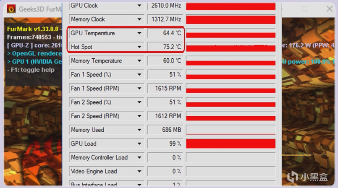Click the 99 % GPU Load value
Viewport: 338px width, 188px height.
click(x=165, y=144)
